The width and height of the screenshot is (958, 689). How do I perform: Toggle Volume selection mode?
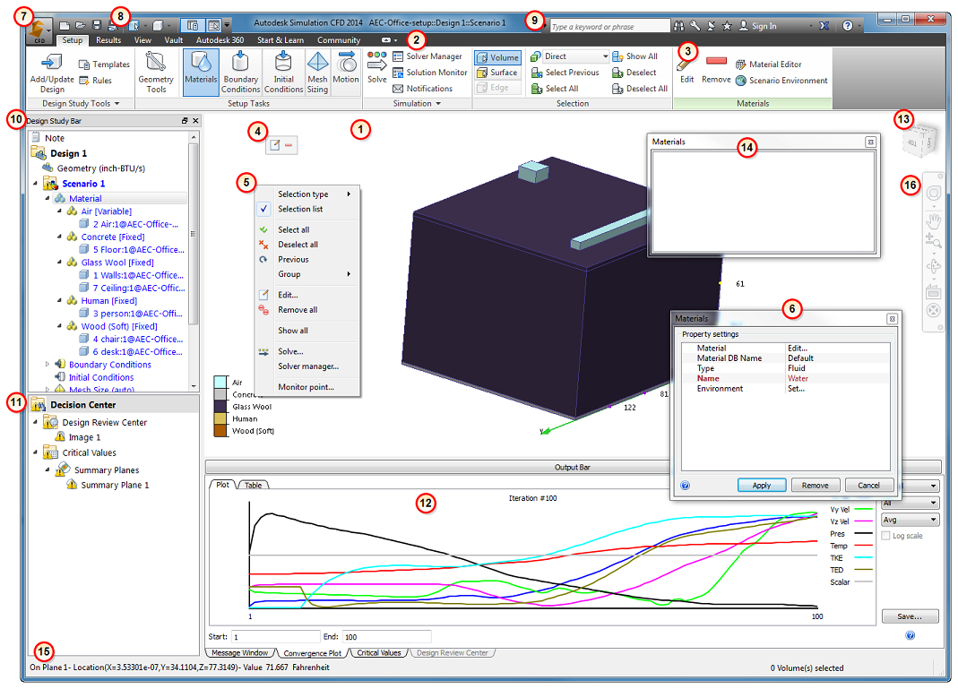(x=498, y=57)
